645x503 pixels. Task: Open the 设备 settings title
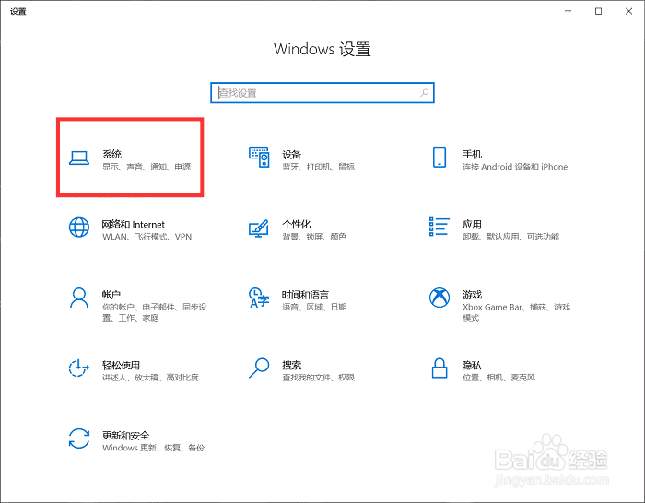click(x=292, y=155)
